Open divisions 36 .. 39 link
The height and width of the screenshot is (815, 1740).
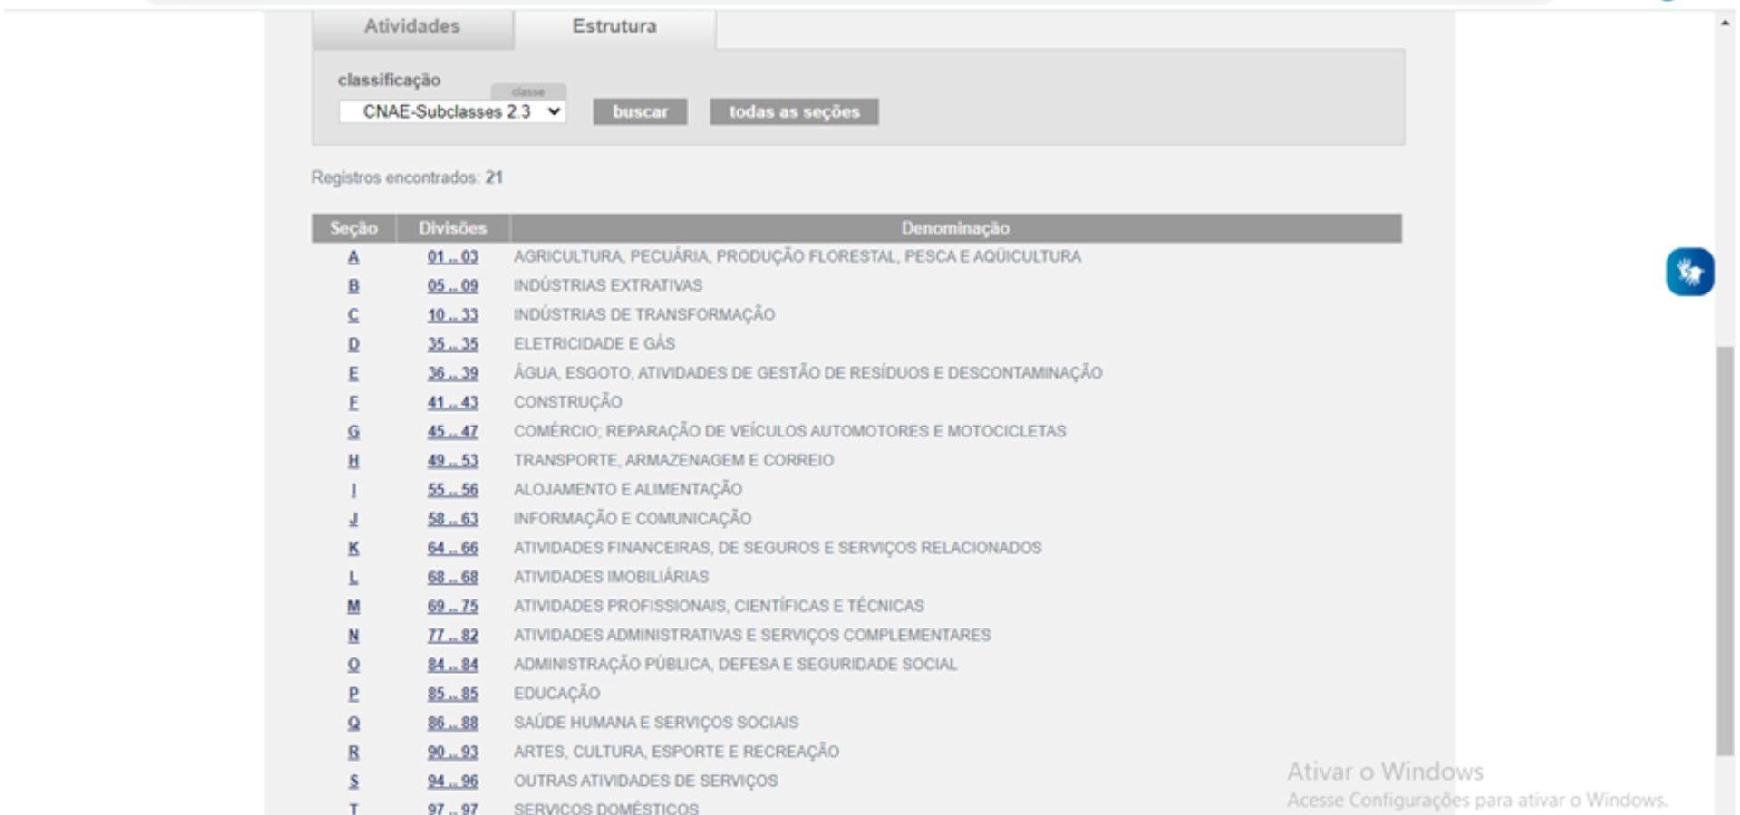tap(453, 373)
